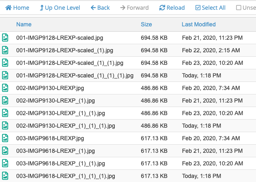Click file icon beside 003-IMGP9618-LREXP_(1)_(1)_(1).jpg
The height and width of the screenshot is (182, 256).
coord(5,176)
